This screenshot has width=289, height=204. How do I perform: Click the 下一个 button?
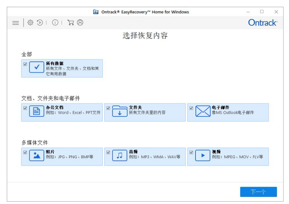(x=258, y=192)
